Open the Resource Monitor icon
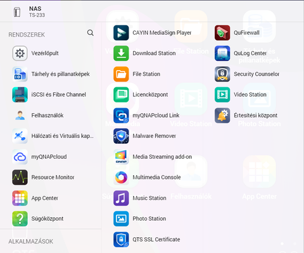Image resolution: width=304 pixels, height=253 pixels. [x=20, y=177]
